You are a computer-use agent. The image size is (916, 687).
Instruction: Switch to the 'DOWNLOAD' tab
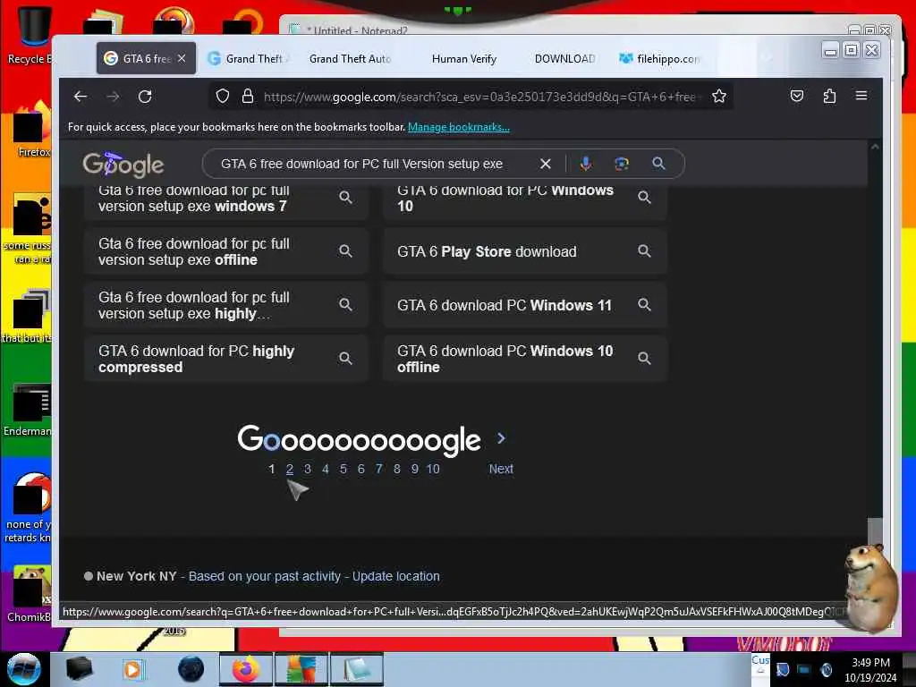click(564, 58)
